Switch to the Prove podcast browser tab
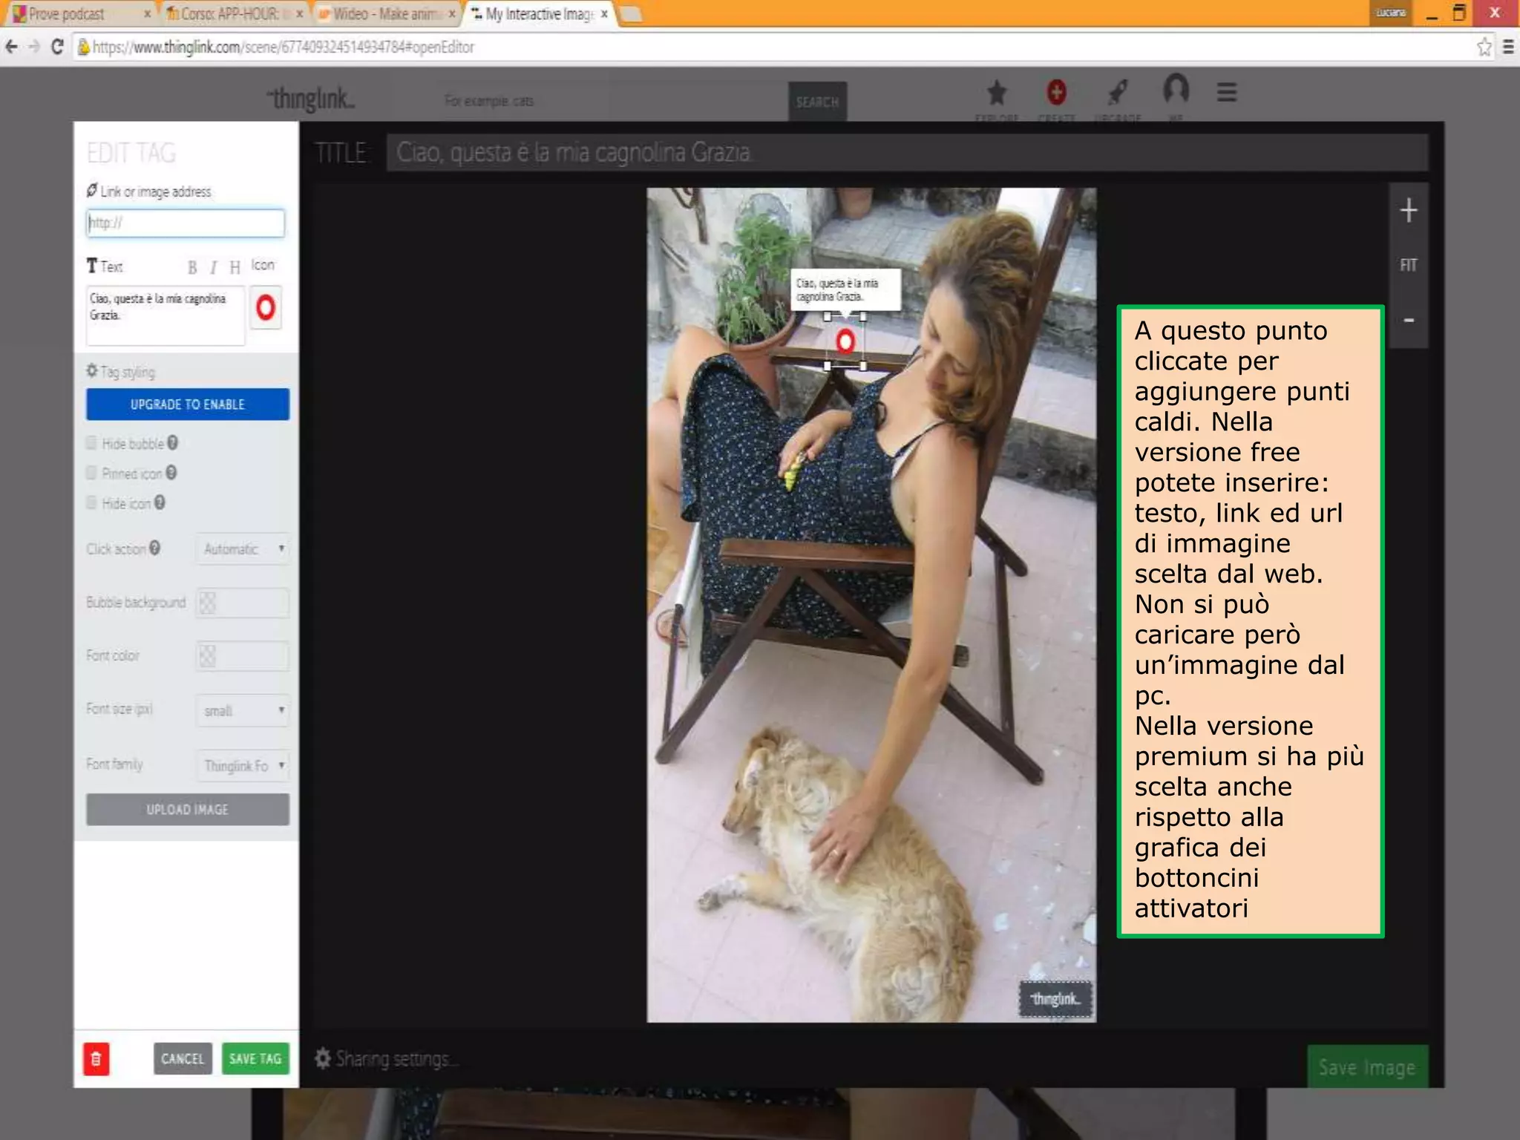The image size is (1520, 1140). [x=67, y=14]
